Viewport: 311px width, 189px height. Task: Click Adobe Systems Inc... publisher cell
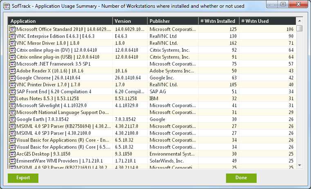click(172, 71)
